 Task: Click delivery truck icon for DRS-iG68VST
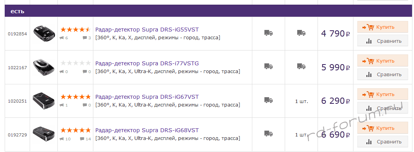click(x=269, y=134)
